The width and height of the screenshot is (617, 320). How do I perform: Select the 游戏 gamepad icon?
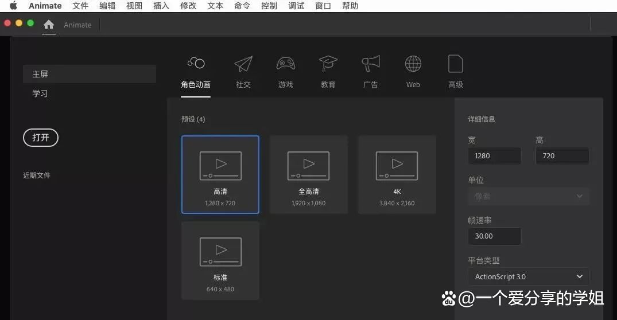[286, 64]
